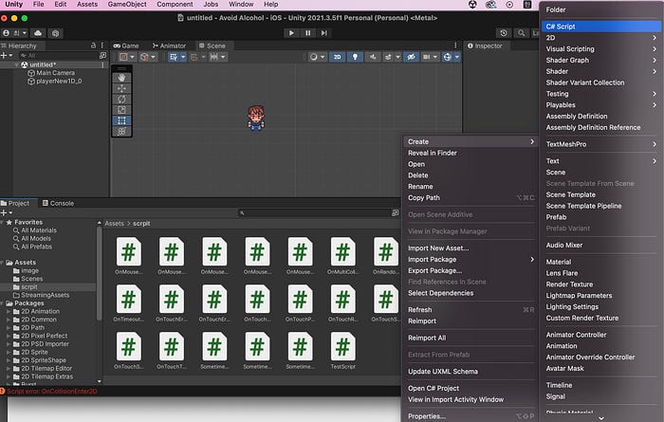Select the Rotate tool in Scene toolbar
This screenshot has width=664, height=422.
tap(121, 99)
